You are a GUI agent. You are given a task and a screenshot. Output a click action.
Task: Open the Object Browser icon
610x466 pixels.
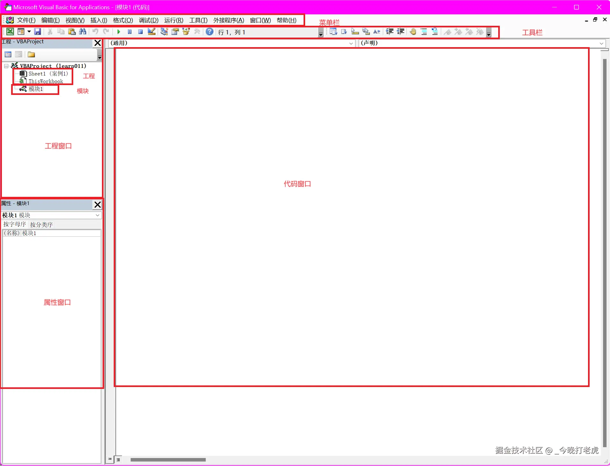coord(186,32)
